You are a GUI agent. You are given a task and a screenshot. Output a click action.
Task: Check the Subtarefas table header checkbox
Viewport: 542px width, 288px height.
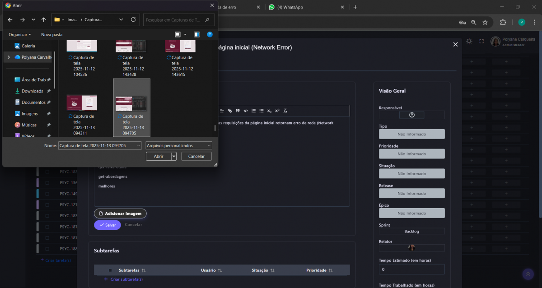click(x=110, y=270)
